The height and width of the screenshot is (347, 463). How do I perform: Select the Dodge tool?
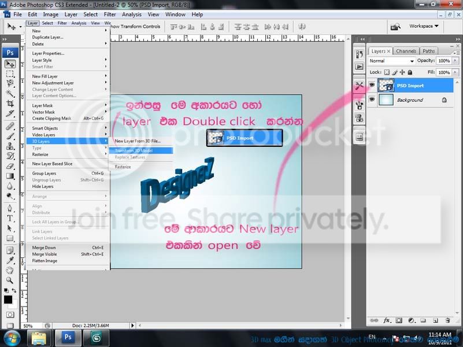pos(10,196)
